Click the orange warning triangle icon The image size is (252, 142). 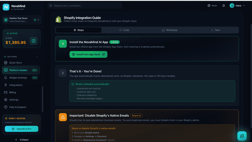click(63, 117)
